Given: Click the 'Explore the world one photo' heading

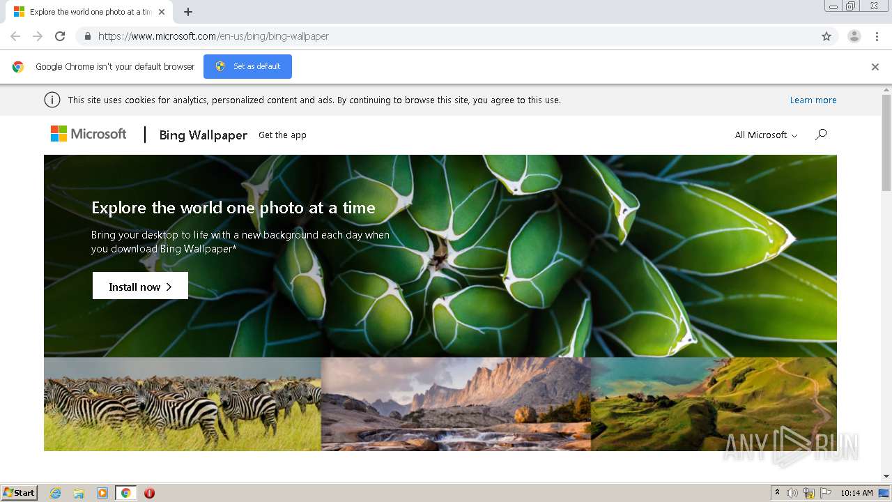Looking at the screenshot, I should [233, 208].
